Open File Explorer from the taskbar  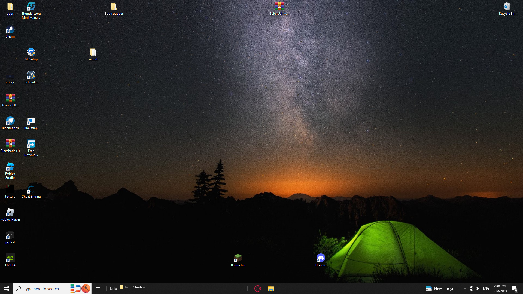[271, 289]
